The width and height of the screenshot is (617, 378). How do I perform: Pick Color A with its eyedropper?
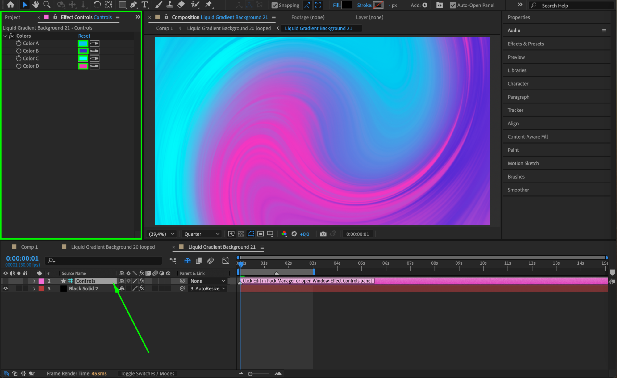tap(94, 44)
